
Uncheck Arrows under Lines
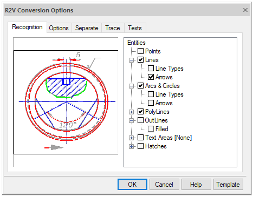[x=151, y=77]
